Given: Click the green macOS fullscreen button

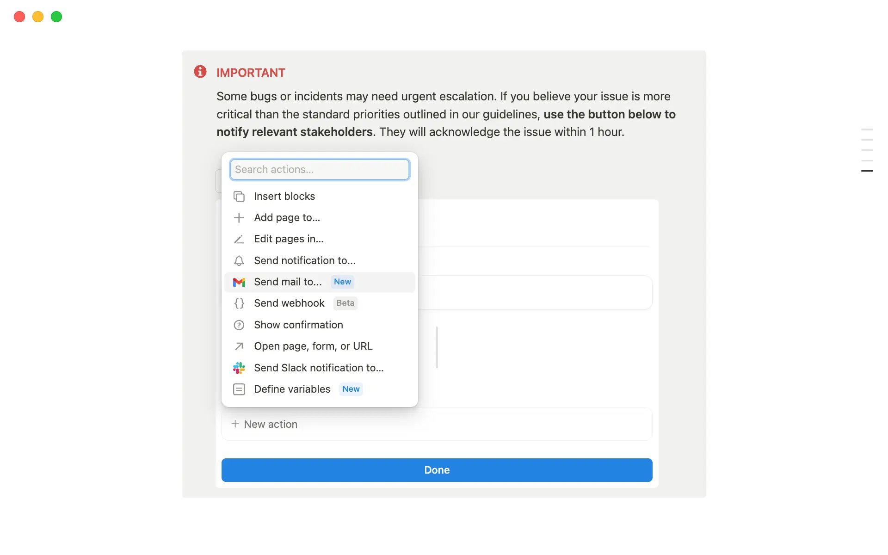Looking at the screenshot, I should click(56, 17).
